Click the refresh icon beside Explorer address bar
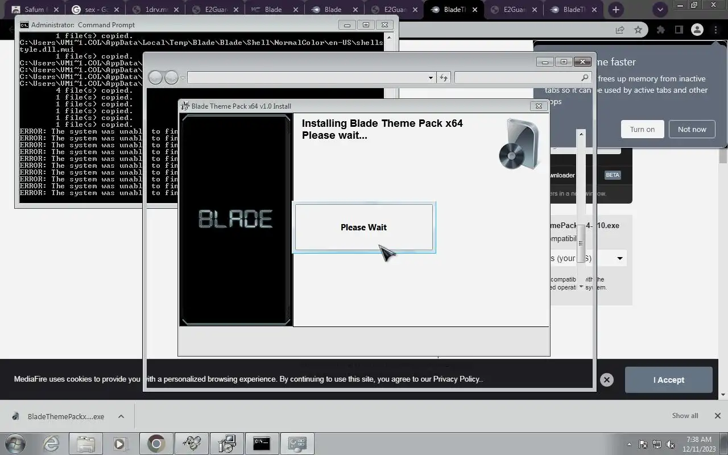 click(444, 77)
